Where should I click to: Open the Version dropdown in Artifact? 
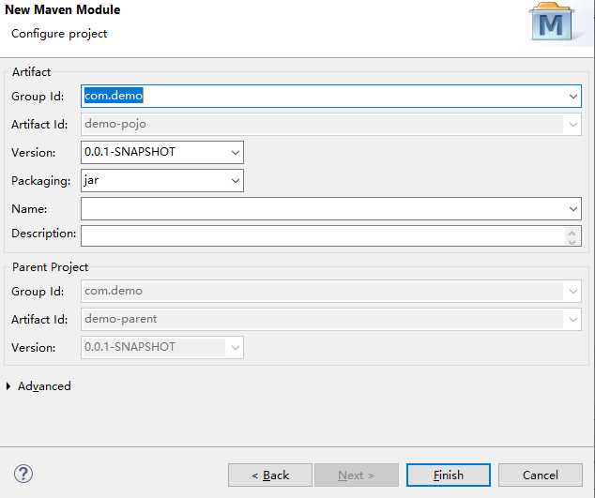coord(235,152)
